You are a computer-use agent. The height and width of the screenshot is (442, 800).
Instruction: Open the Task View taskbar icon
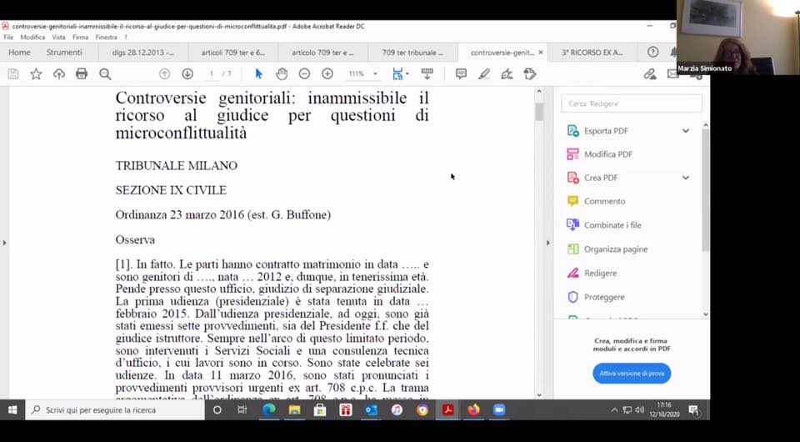coord(242,409)
